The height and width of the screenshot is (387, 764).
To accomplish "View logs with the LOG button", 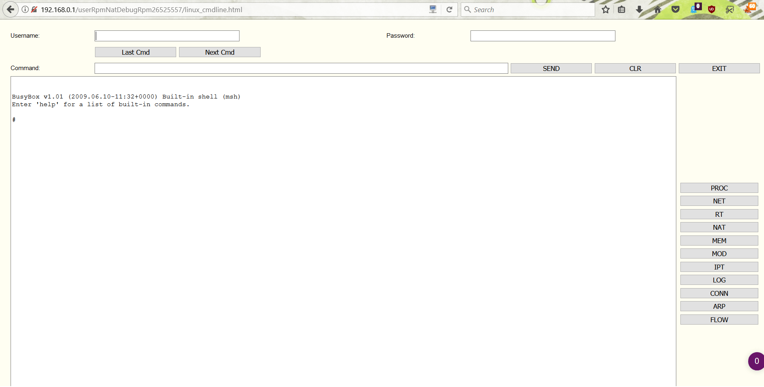I will pos(719,280).
